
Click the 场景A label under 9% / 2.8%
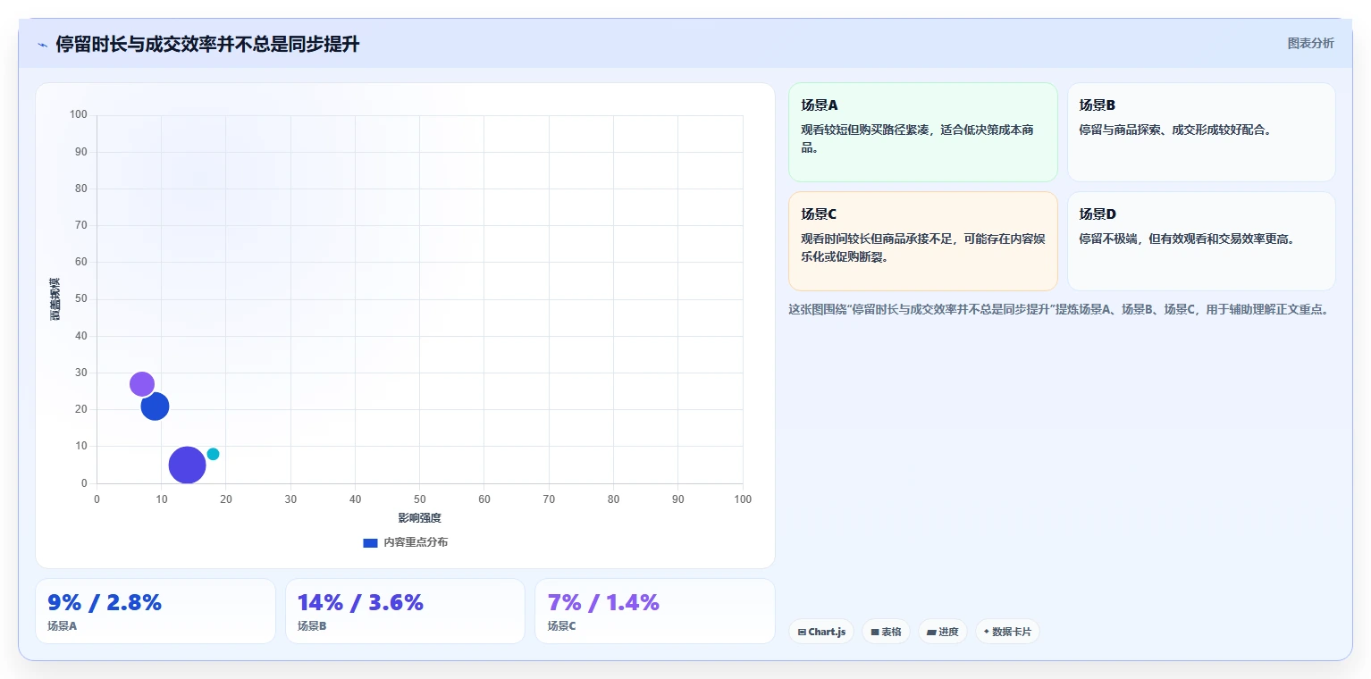click(63, 626)
